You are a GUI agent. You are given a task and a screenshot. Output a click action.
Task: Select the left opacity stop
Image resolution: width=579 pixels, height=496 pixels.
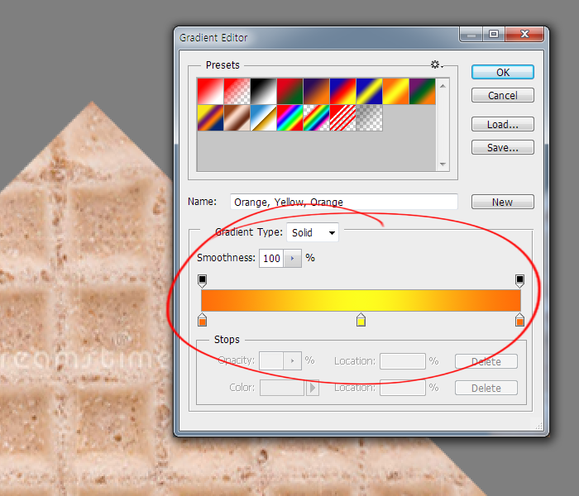pos(202,280)
